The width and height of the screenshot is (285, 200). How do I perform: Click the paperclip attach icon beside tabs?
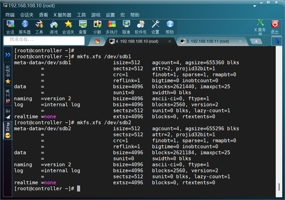click(x=276, y=41)
